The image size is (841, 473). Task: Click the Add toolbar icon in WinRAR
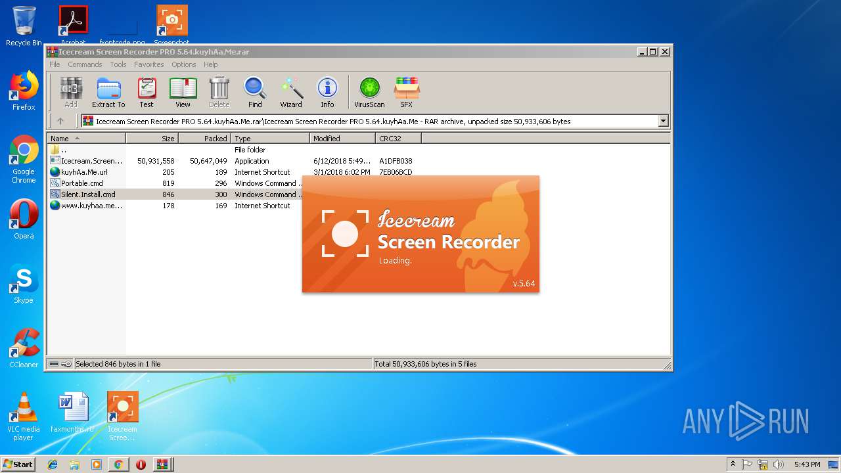71,93
